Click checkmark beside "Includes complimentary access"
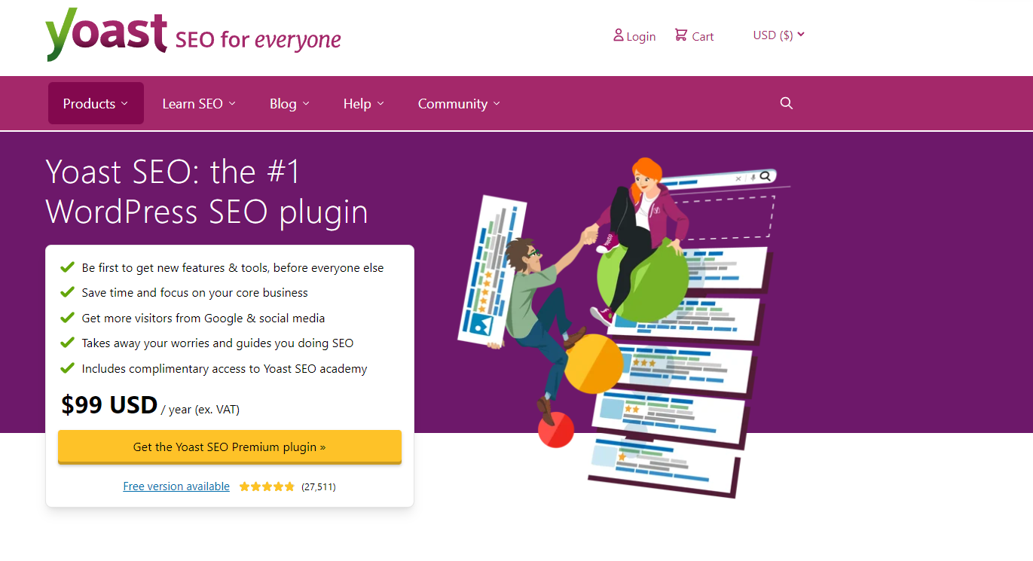1033x561 pixels. coord(68,368)
